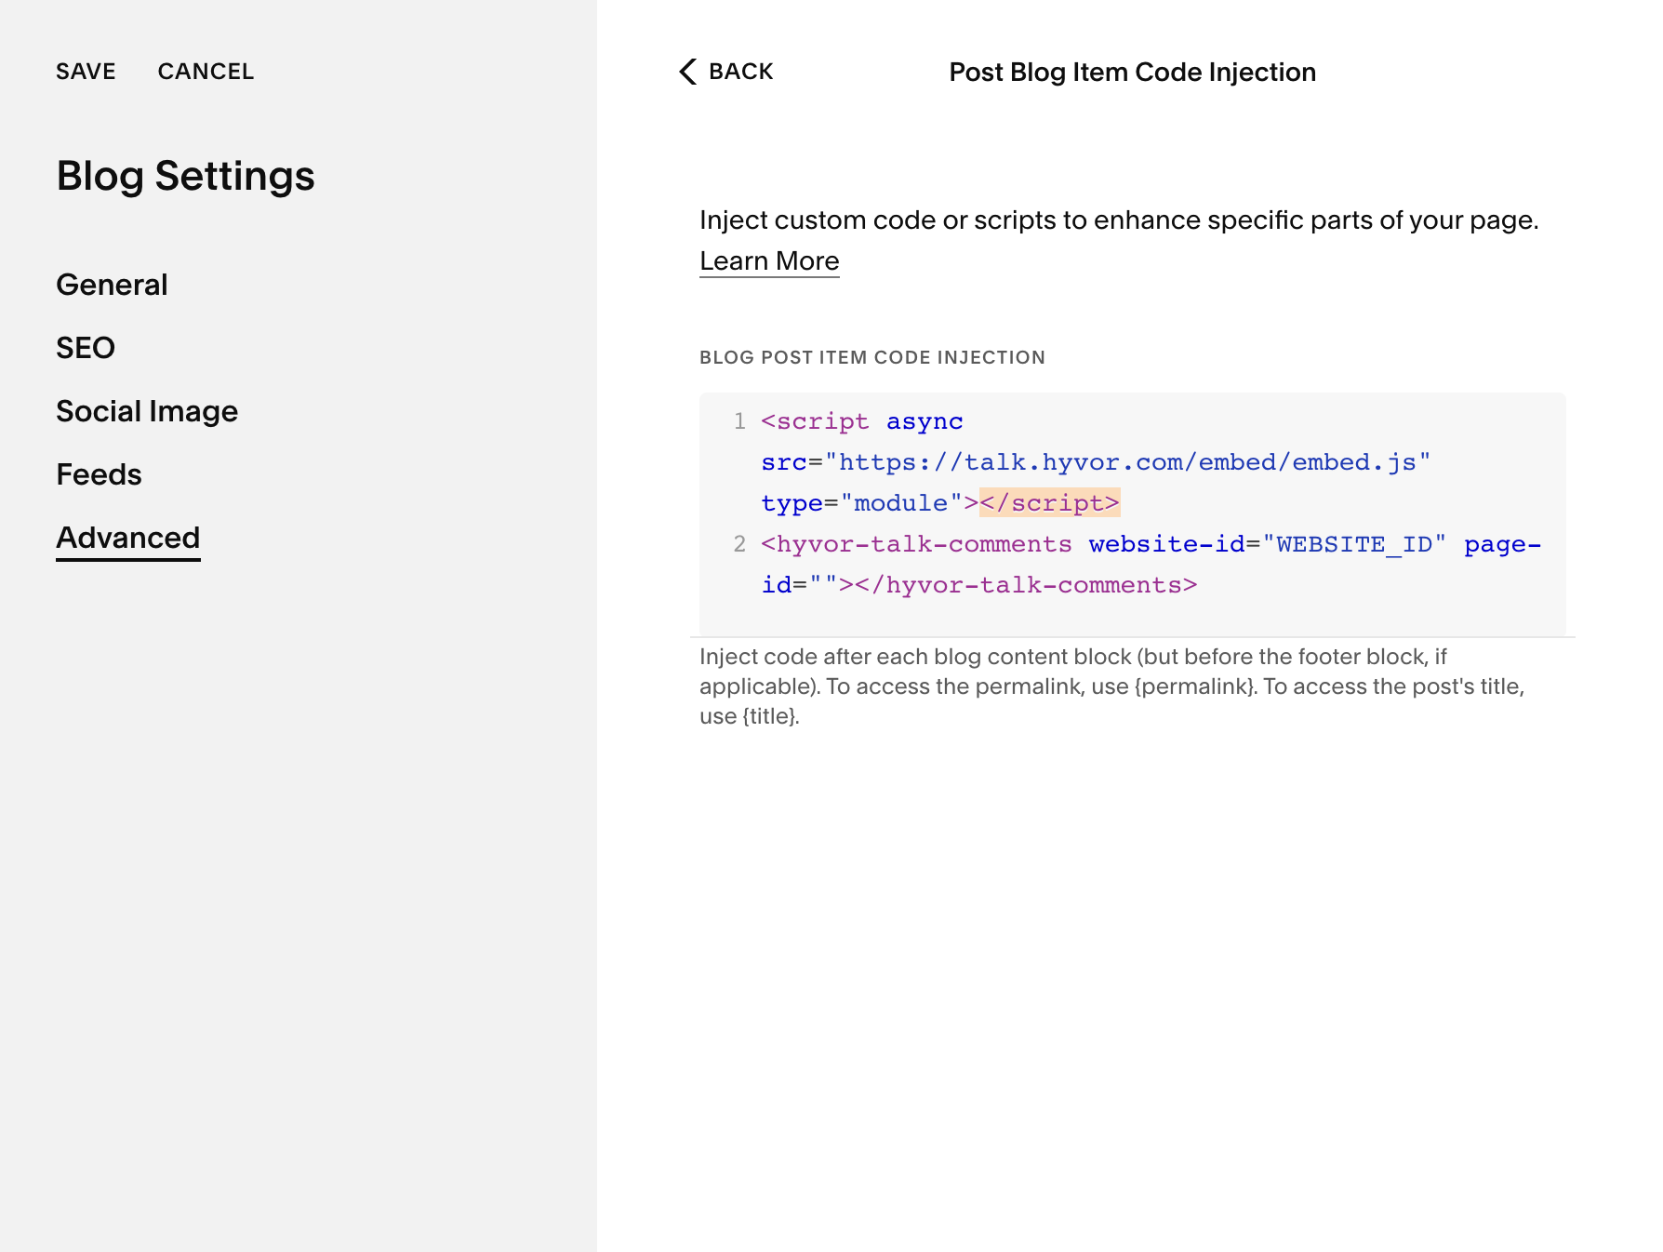Click line number 1 in the editor
The image size is (1663, 1252).
(x=739, y=421)
